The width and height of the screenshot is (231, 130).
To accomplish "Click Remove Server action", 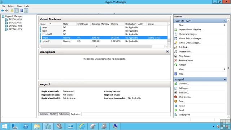I will 186,60.
